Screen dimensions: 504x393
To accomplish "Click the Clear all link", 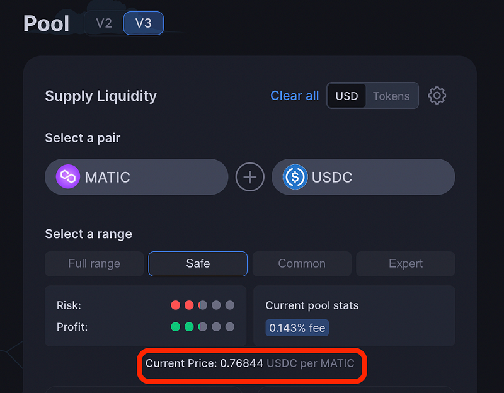I will coord(294,96).
